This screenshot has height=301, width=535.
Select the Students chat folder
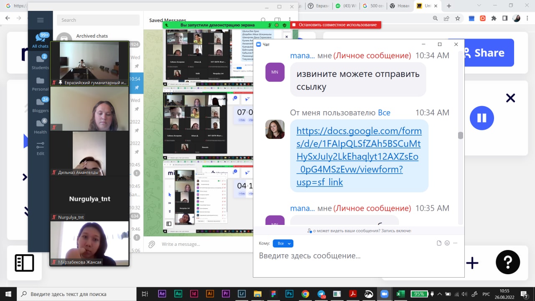40,62
